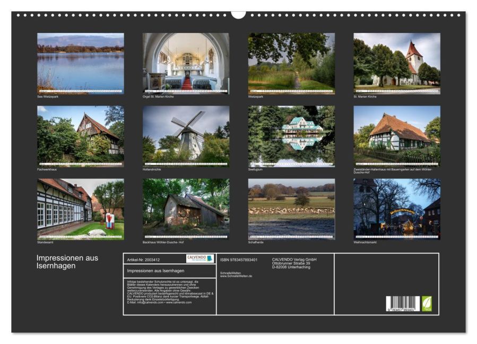
Task: Open the Holländmühle windmill thumbnail
Action: coord(186,136)
